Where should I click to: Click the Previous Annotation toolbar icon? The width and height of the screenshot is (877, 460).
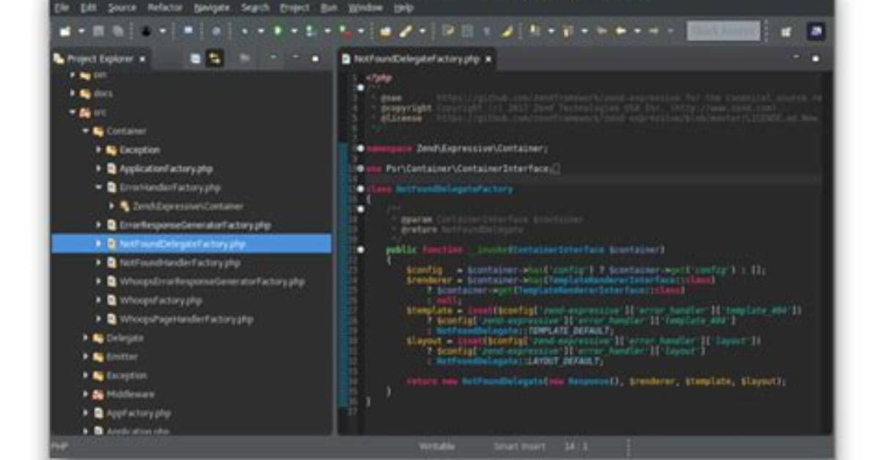pyautogui.click(x=568, y=31)
